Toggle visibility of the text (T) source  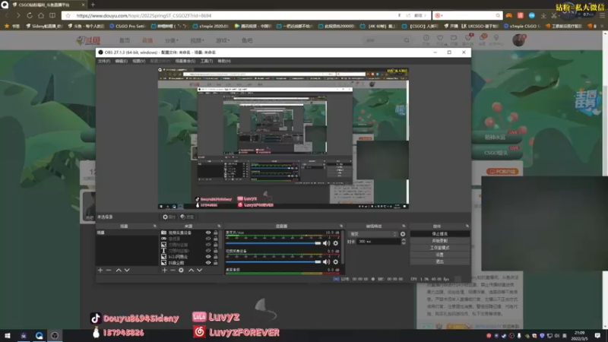(208, 251)
